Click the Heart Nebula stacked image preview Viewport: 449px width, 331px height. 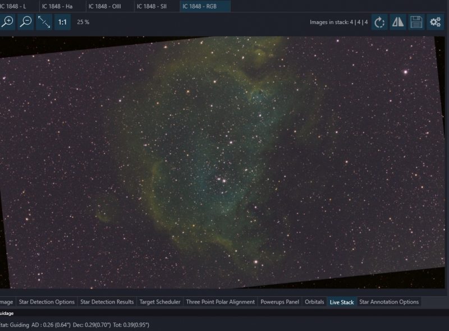(222, 162)
